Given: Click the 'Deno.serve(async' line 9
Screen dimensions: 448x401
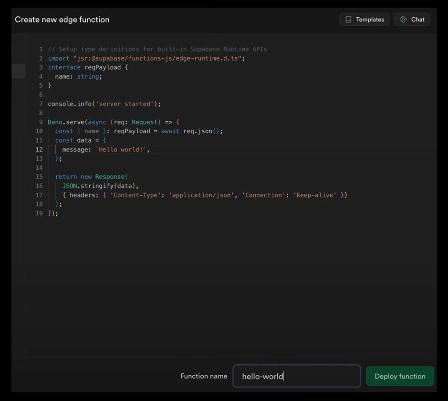Looking at the screenshot, I should [114, 122].
